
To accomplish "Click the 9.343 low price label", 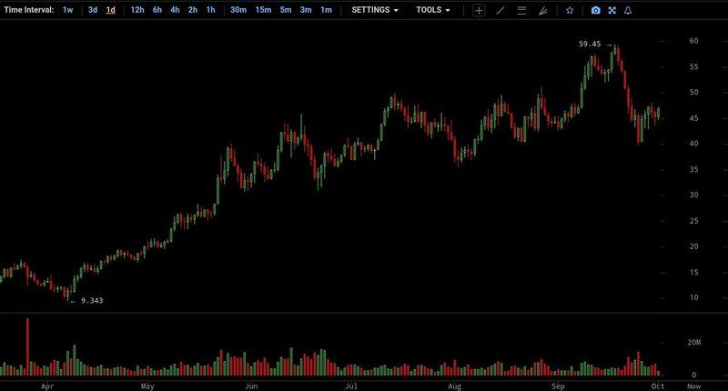I will click(x=91, y=301).
